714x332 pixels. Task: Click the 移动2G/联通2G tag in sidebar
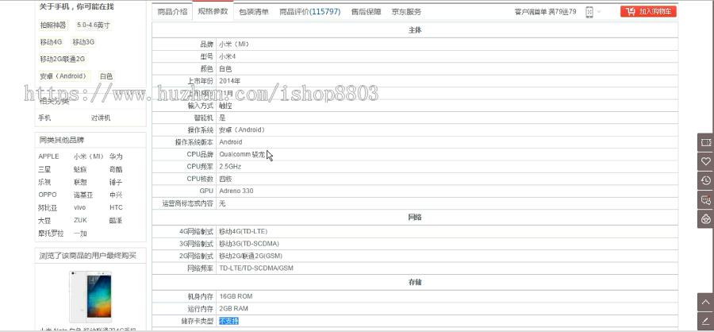coord(63,59)
